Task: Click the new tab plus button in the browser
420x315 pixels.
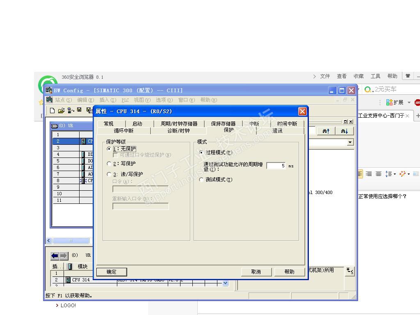Action: tap(418, 115)
